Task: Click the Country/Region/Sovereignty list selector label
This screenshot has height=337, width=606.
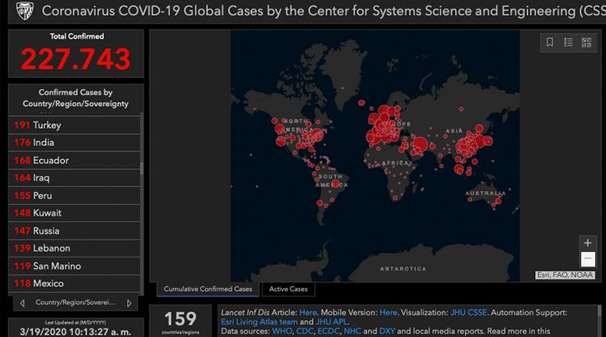Action: [x=76, y=303]
